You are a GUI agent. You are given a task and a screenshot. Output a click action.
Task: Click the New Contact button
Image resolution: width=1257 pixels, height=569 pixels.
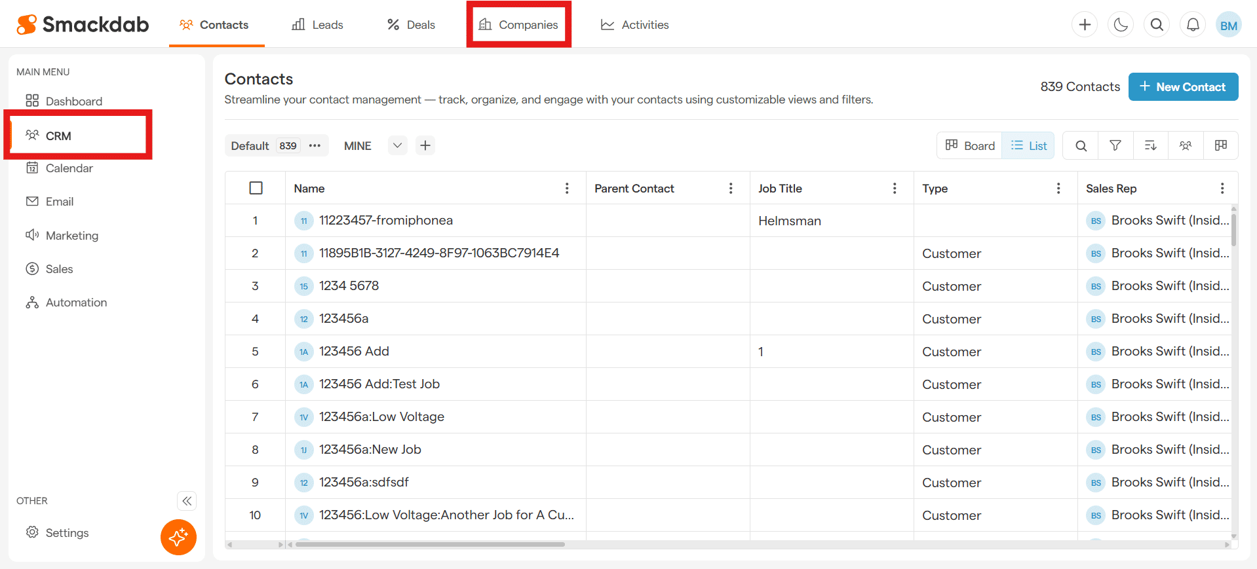point(1182,87)
